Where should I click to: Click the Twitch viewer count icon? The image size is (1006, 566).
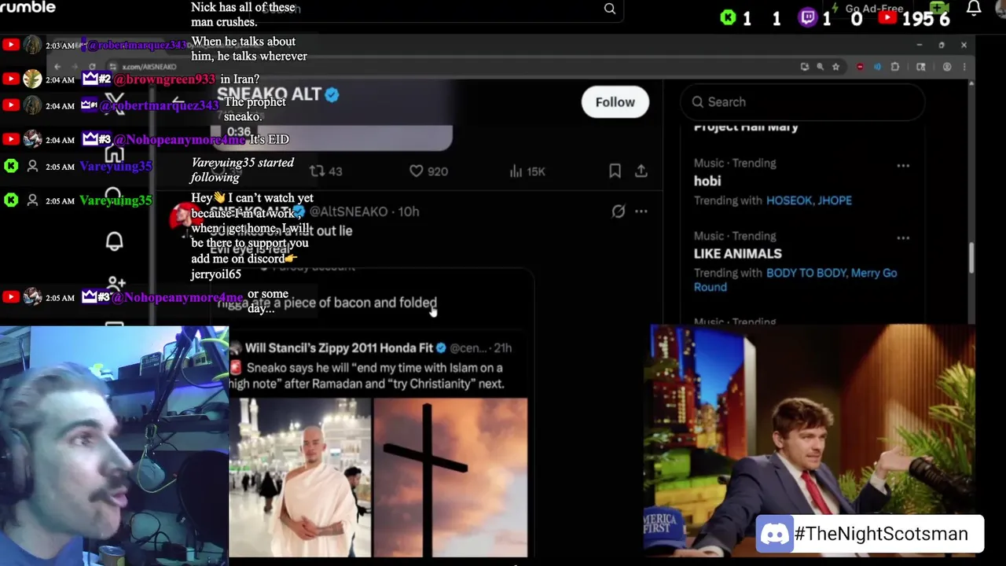[807, 18]
